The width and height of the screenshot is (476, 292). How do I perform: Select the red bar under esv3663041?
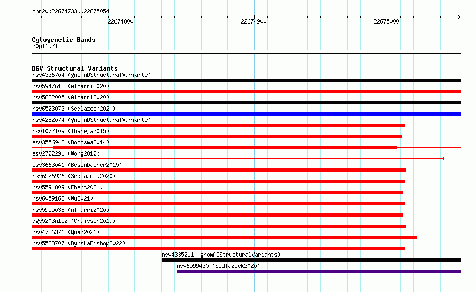[x=219, y=170]
